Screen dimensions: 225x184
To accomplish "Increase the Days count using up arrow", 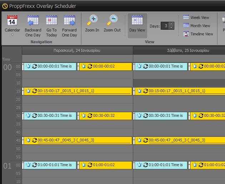I will pyautogui.click(x=171, y=24).
